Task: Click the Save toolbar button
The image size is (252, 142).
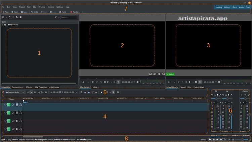Action: coord(24,12)
